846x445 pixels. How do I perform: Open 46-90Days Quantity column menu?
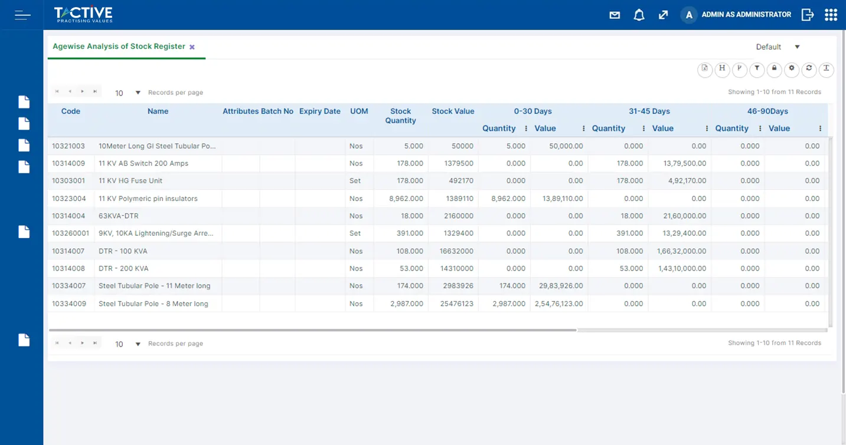[x=760, y=128]
